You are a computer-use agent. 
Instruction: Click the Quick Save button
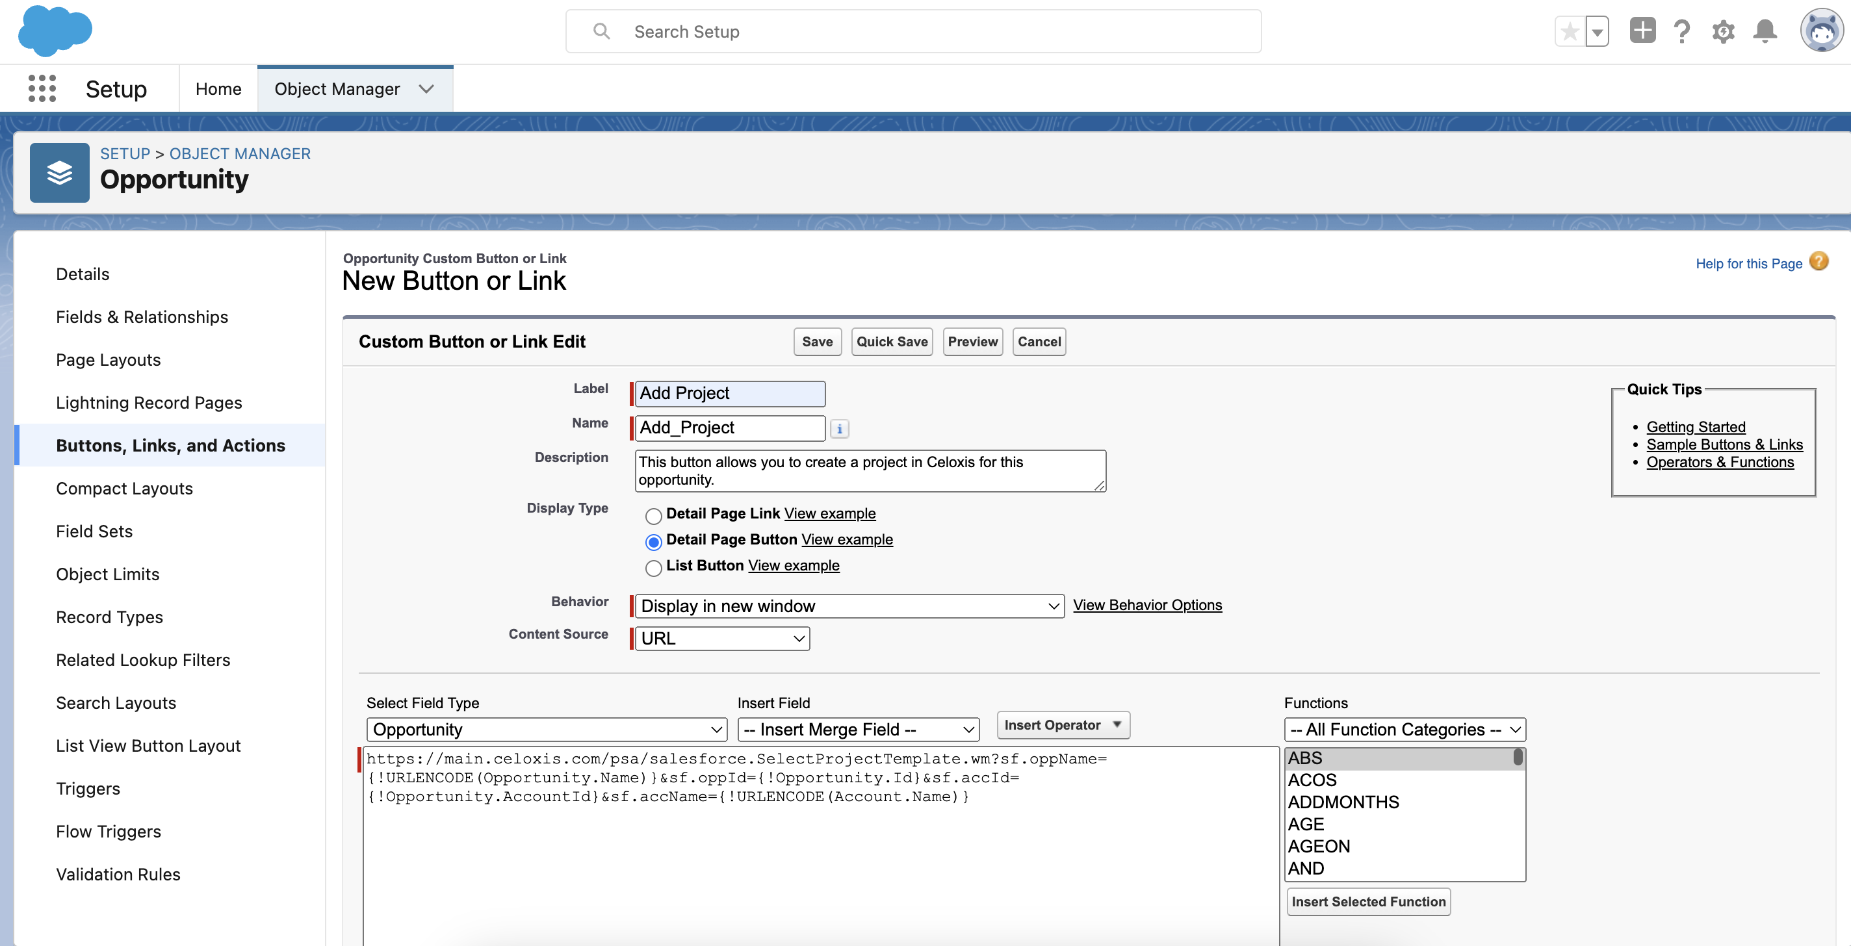coord(891,342)
